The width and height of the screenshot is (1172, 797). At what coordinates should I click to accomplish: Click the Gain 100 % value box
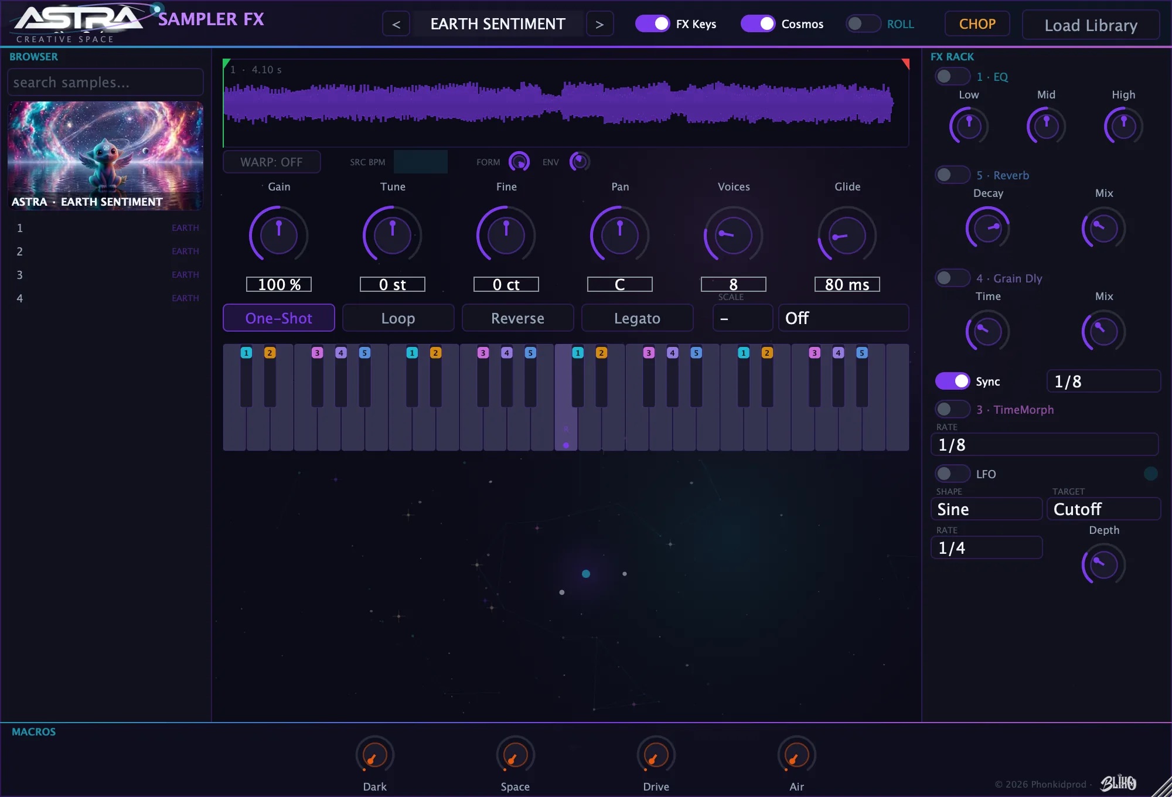[279, 284]
